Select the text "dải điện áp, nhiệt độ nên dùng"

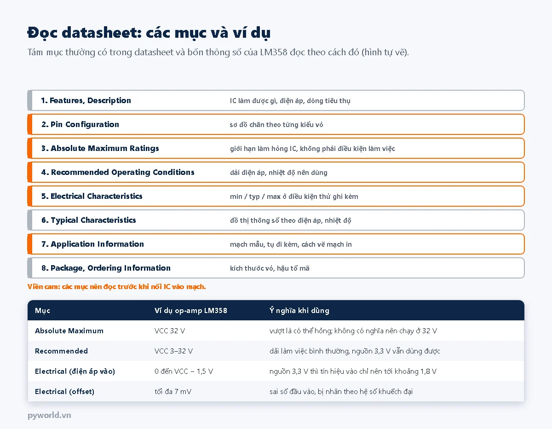(279, 173)
